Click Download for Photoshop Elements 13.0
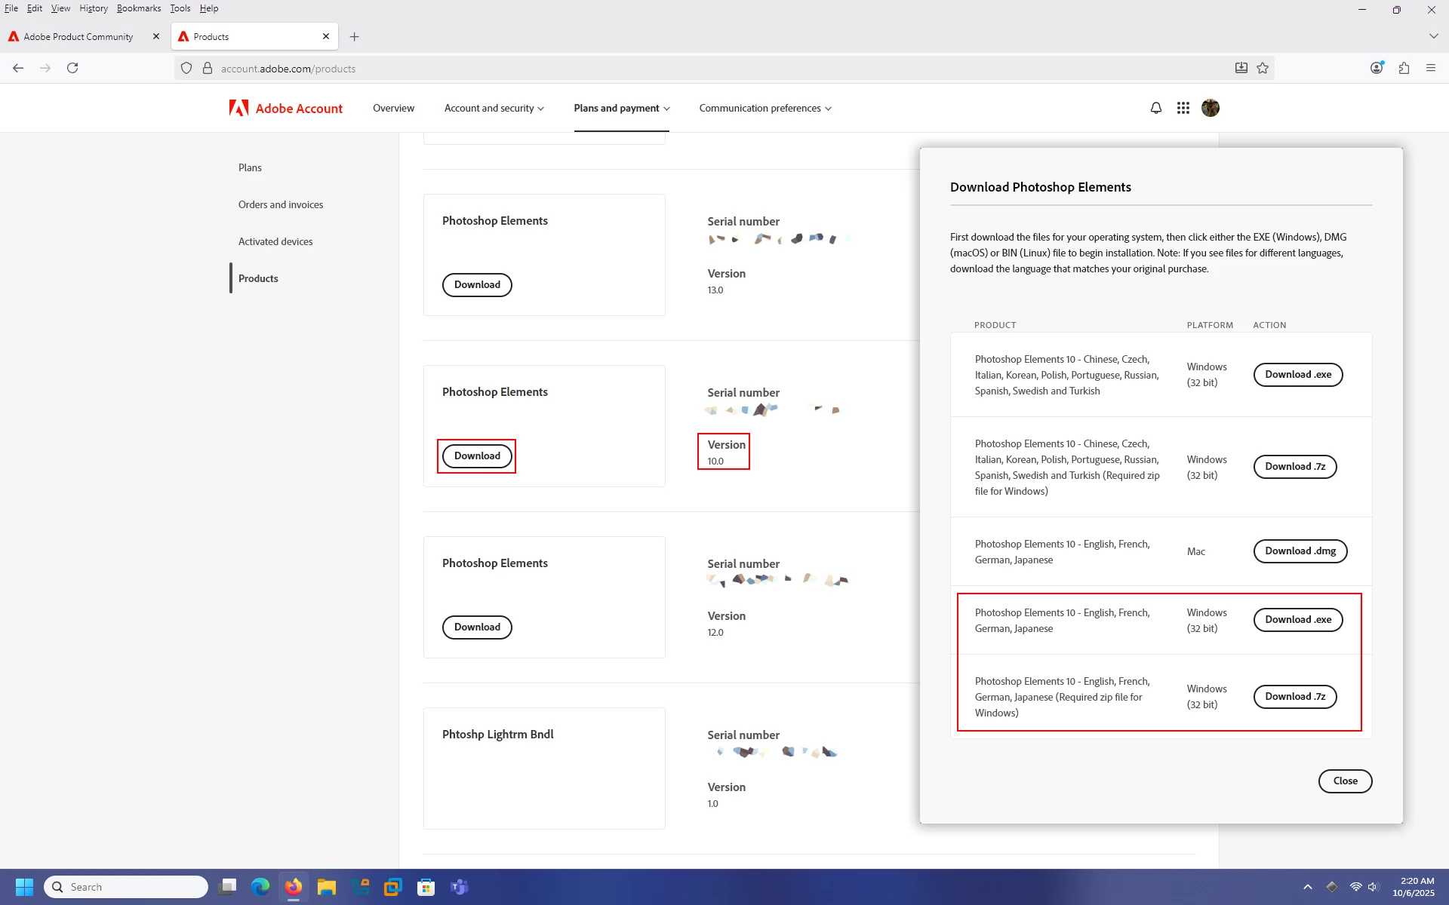This screenshot has width=1449, height=905. [476, 284]
